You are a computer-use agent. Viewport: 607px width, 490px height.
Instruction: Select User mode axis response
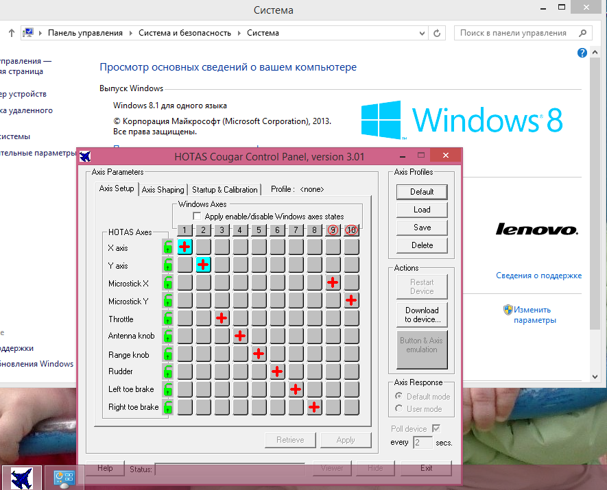(398, 408)
